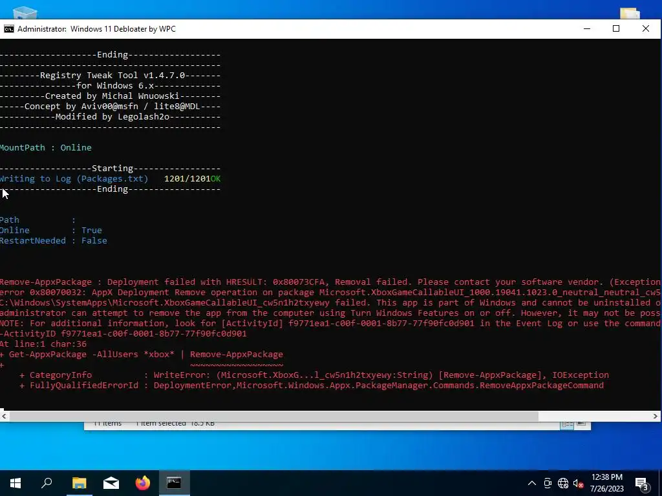Image resolution: width=662 pixels, height=496 pixels.
Task: Click the 'FullyQualifiedErrorId' error line
Action: point(312,386)
